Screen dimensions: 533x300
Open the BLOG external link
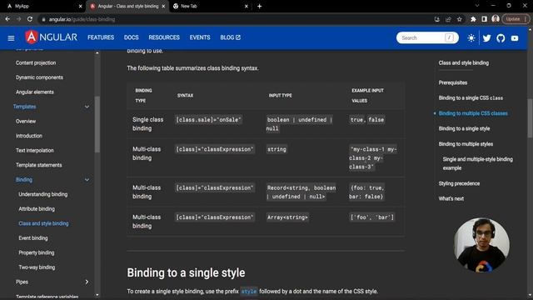click(x=230, y=37)
